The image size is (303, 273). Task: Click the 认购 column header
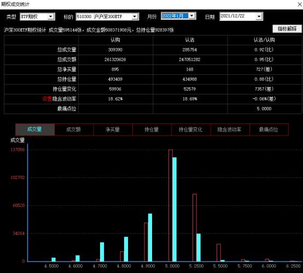115,40
